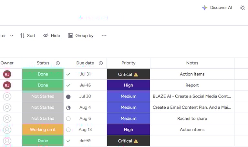Change Working on it status
248x147 pixels.
[43, 130]
